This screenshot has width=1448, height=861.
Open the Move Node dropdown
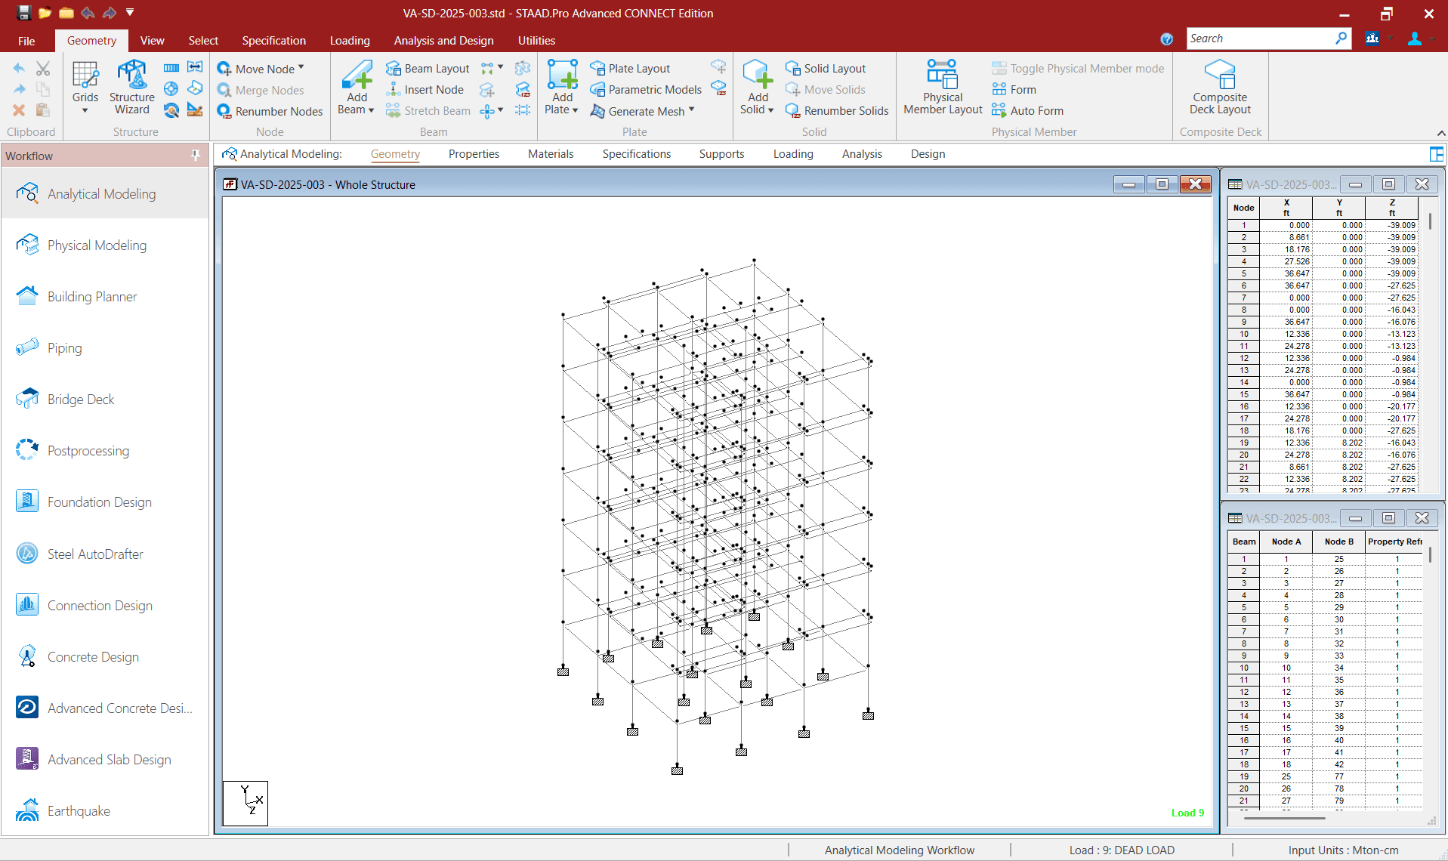point(301,68)
